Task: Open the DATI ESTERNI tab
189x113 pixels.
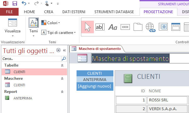Action: pos(74,12)
